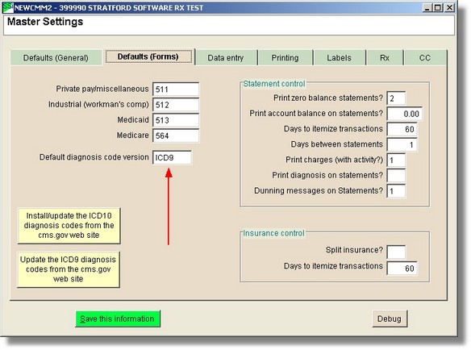Viewport: 471px width, 350px height.
Task: Click the Medicaid label text
Action: pyautogui.click(x=133, y=120)
